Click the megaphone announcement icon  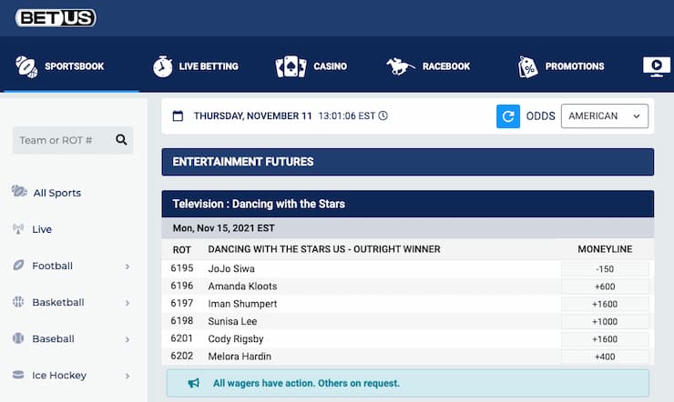193,383
